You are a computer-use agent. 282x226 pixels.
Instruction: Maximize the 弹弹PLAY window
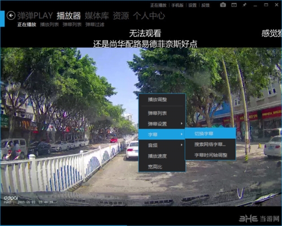[266, 5]
